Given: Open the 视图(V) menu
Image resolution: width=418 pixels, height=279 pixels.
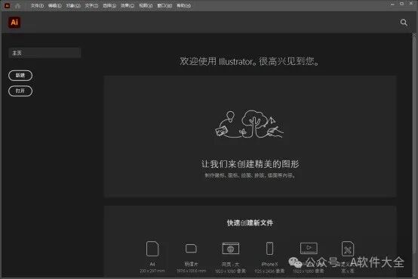Looking at the screenshot, I should pyautogui.click(x=146, y=5).
